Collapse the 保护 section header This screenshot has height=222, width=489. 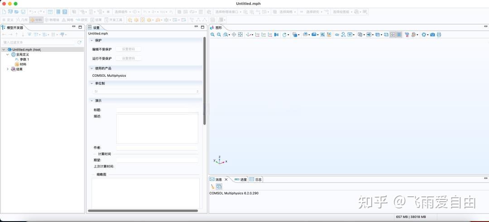[98, 41]
